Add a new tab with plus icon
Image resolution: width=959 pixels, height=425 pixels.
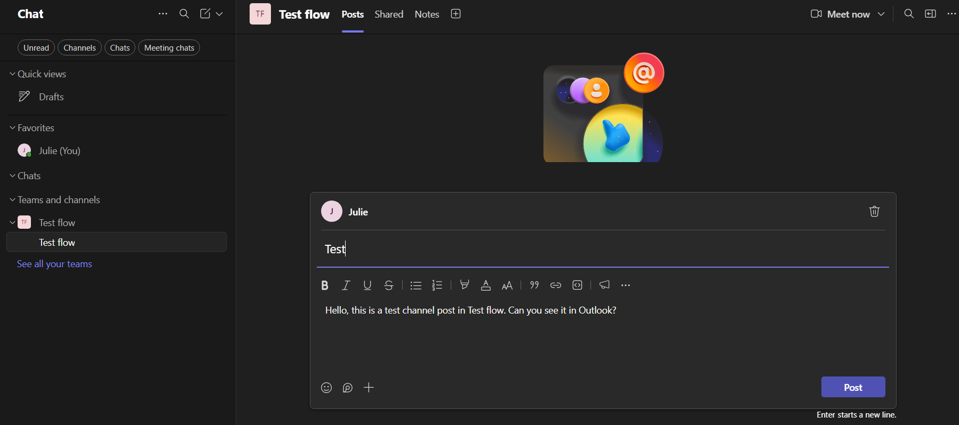455,14
